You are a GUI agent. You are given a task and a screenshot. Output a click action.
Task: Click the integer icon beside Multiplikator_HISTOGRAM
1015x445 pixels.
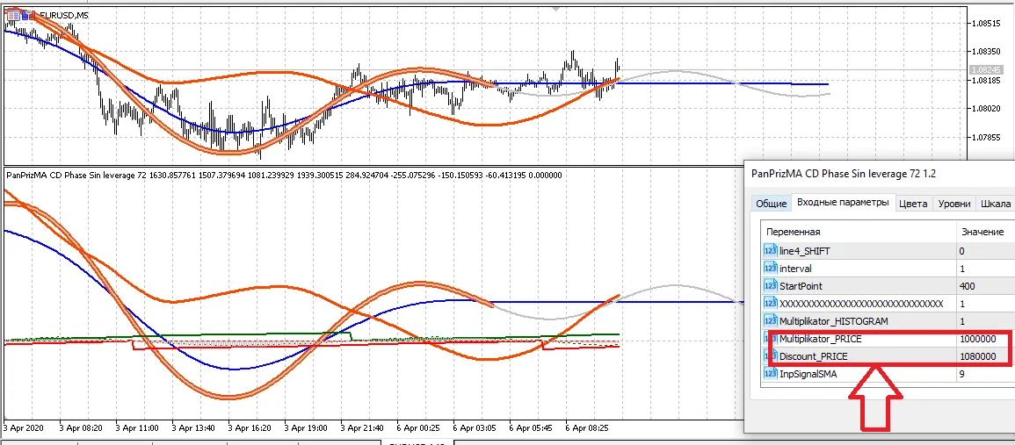[771, 321]
